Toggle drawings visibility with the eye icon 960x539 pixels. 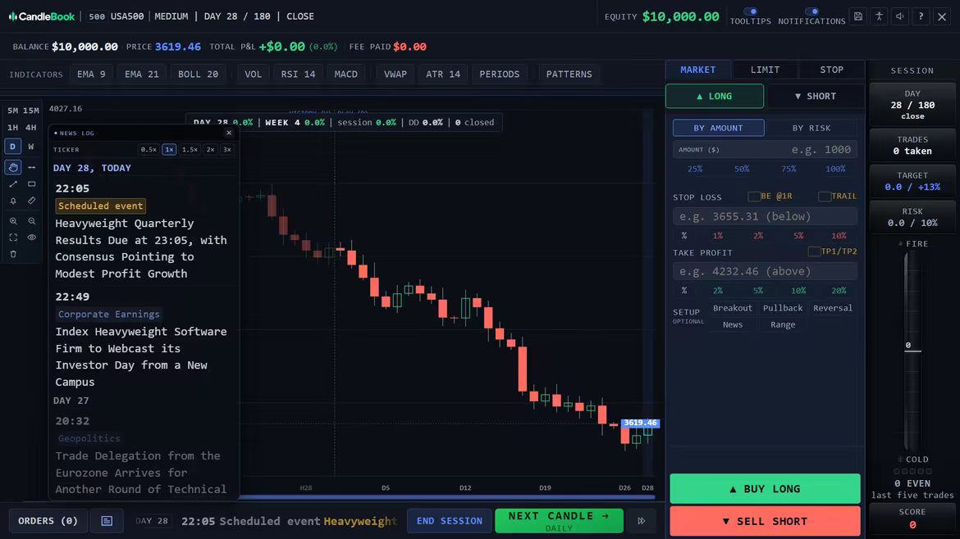tap(32, 237)
